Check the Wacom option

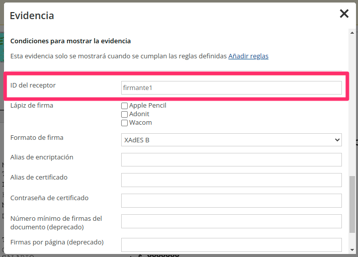tap(124, 123)
